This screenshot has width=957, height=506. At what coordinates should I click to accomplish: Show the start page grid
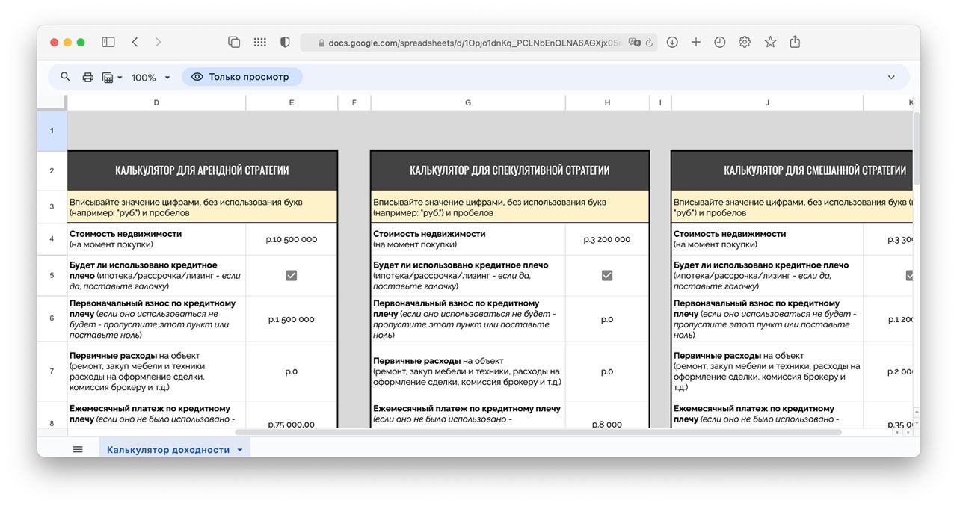tap(260, 43)
